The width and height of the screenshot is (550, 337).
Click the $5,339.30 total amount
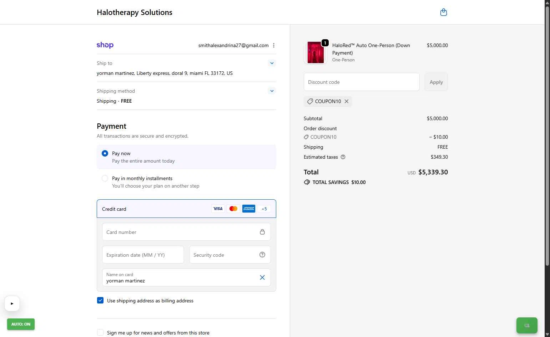click(x=433, y=172)
